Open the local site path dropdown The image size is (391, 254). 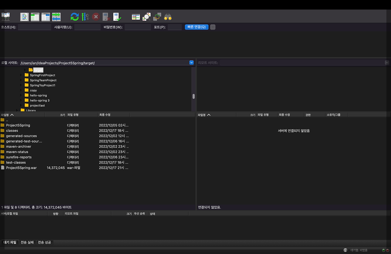(x=192, y=63)
